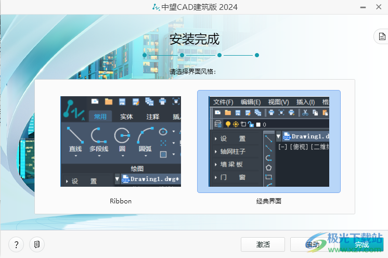Minimize the 中望CAD建筑版 2024 installer window
Viewport: 388px width, 258px height.
pyautogui.click(x=363, y=7)
